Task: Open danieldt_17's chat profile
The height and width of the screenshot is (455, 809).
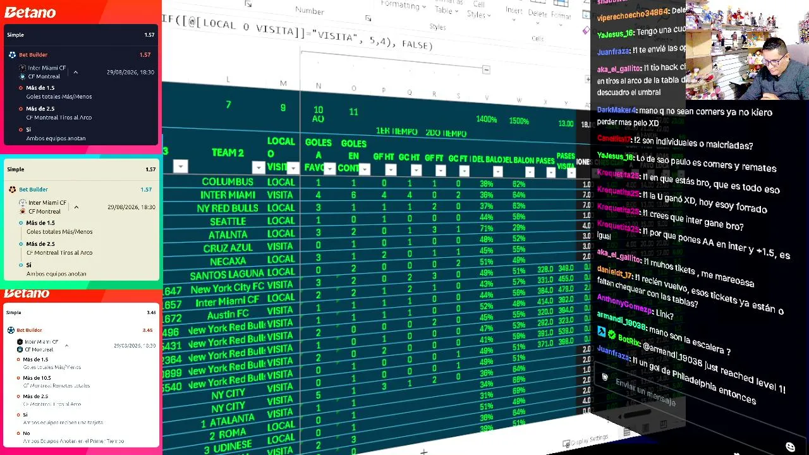Action: (x=614, y=272)
